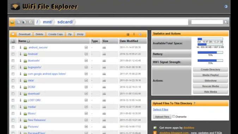
Task: Click size icon in Android row
Action: tap(104, 54)
